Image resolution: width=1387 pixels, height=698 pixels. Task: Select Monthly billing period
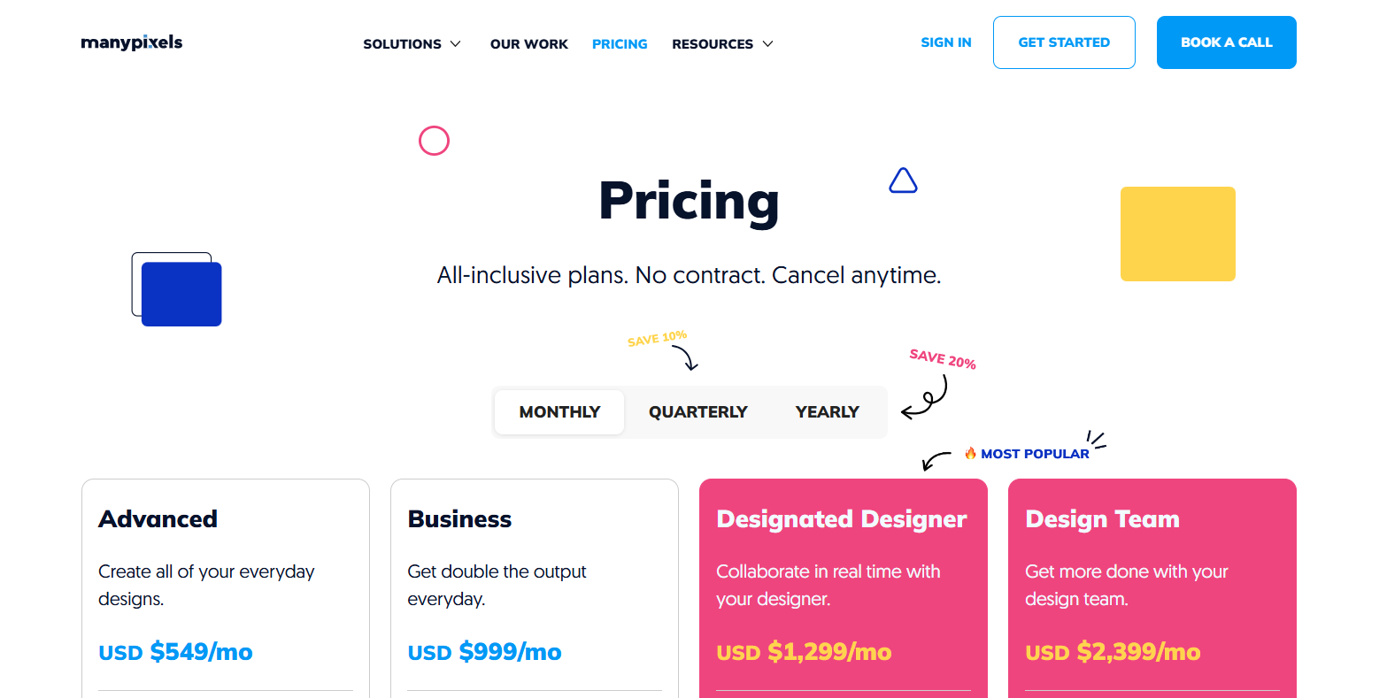559,412
